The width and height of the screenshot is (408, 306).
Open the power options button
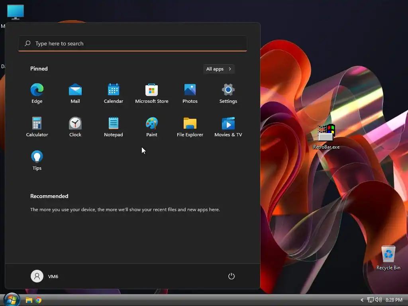[231, 277]
